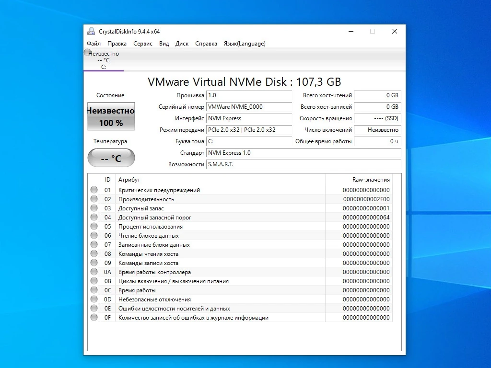
Task: Click status circle for 06 Чтение блоков данных
Action: click(94, 235)
